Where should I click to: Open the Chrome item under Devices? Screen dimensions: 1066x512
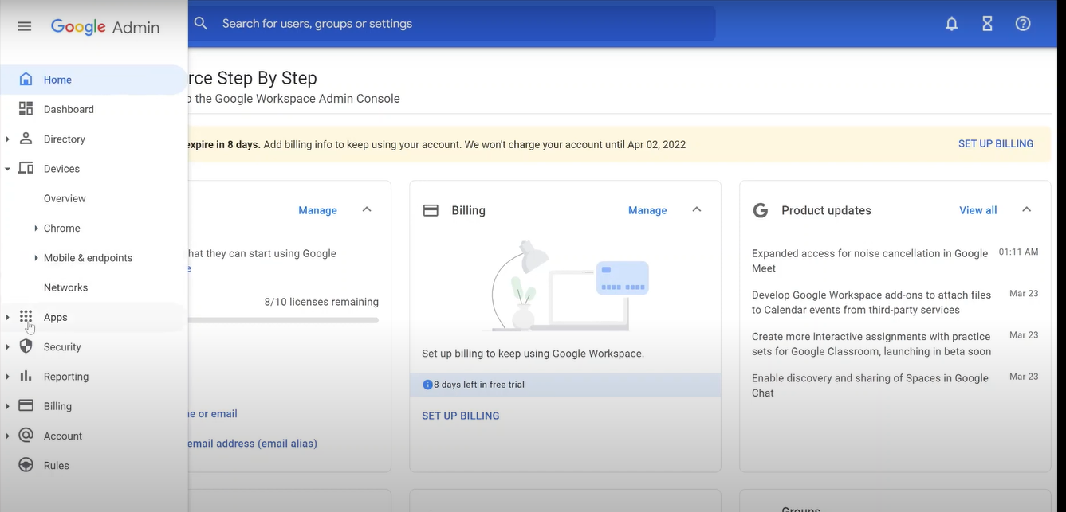62,228
